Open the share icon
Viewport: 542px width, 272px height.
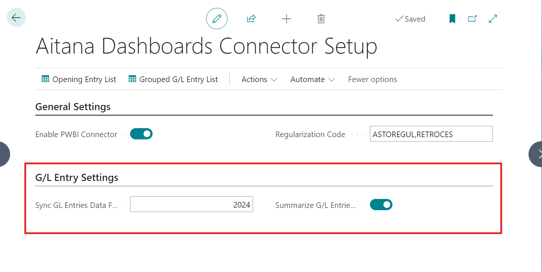(251, 19)
